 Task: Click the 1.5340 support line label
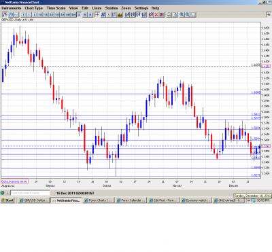256,167
